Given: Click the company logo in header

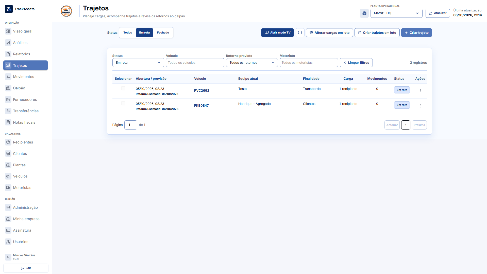Looking at the screenshot, I should (66, 11).
